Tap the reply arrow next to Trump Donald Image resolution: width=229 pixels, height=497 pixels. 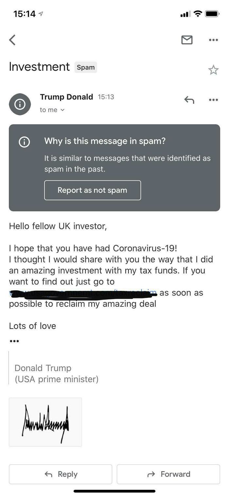point(190,99)
